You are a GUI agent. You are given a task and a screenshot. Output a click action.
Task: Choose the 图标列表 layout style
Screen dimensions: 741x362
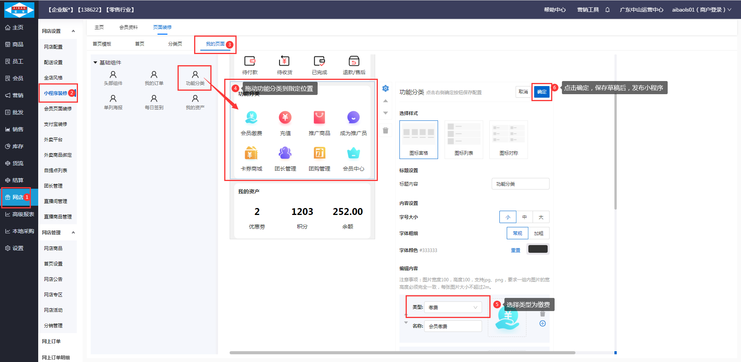click(464, 139)
